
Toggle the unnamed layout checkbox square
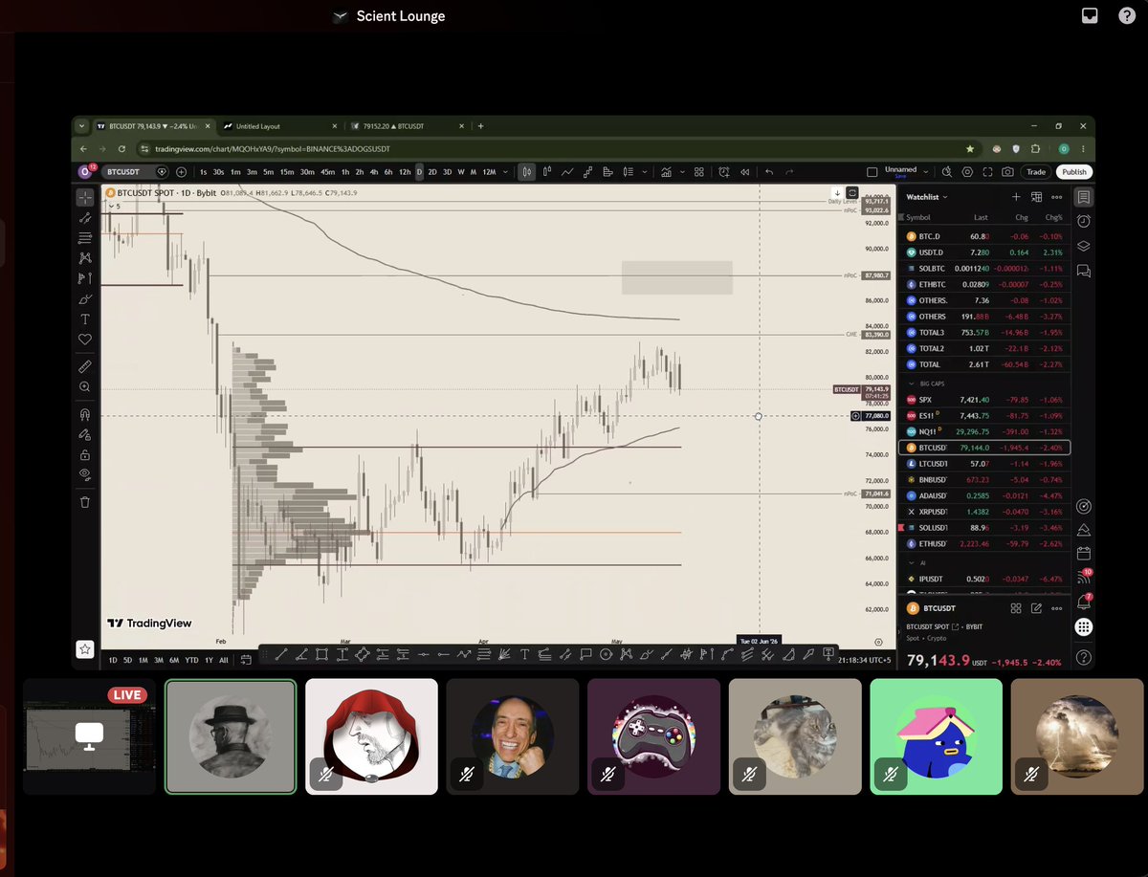point(872,172)
